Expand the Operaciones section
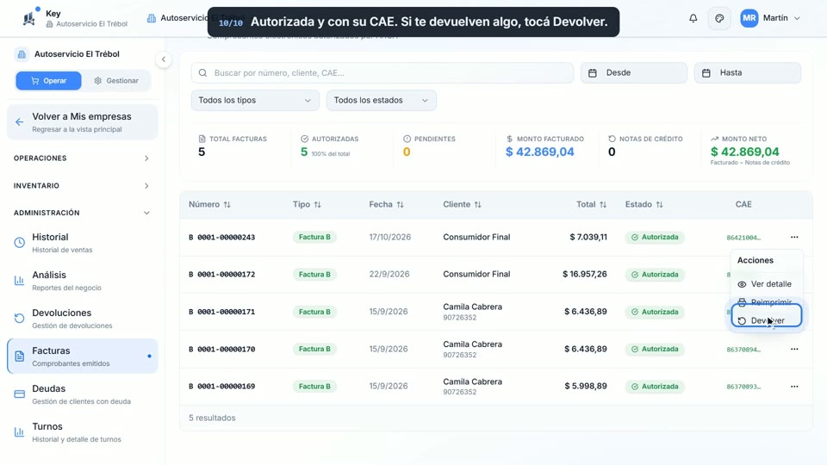This screenshot has width=827, height=465. (x=82, y=158)
